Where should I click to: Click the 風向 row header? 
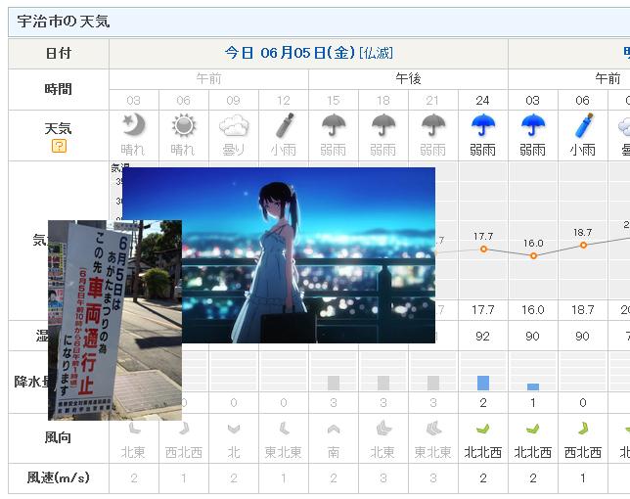[59, 437]
